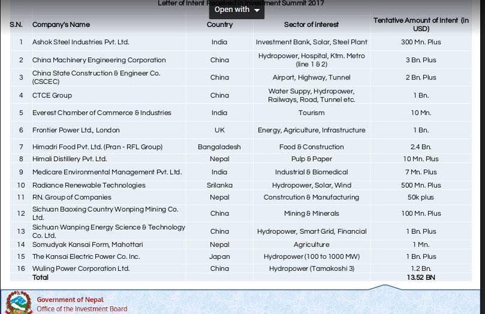Click 'Energy, Agriculture, Infrastructure' sector cell
The height and width of the screenshot is (314, 485).
coord(311,130)
